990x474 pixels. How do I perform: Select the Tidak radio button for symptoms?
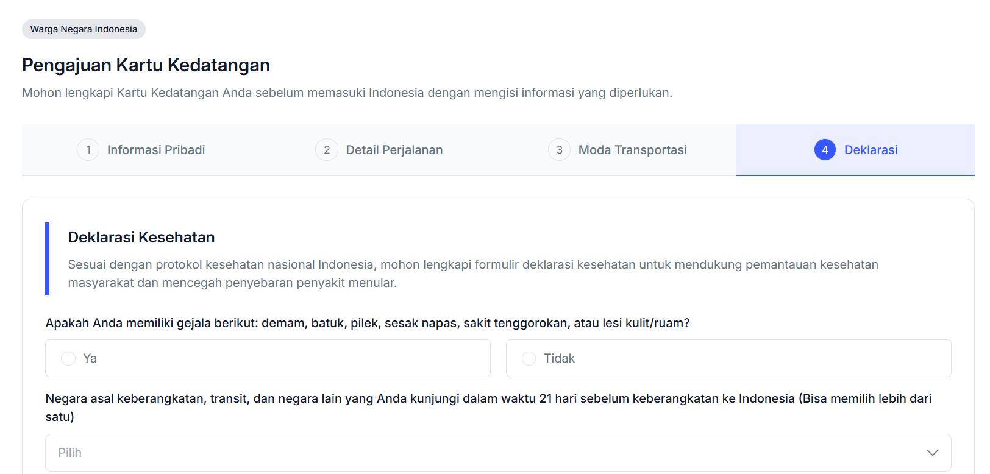(529, 358)
